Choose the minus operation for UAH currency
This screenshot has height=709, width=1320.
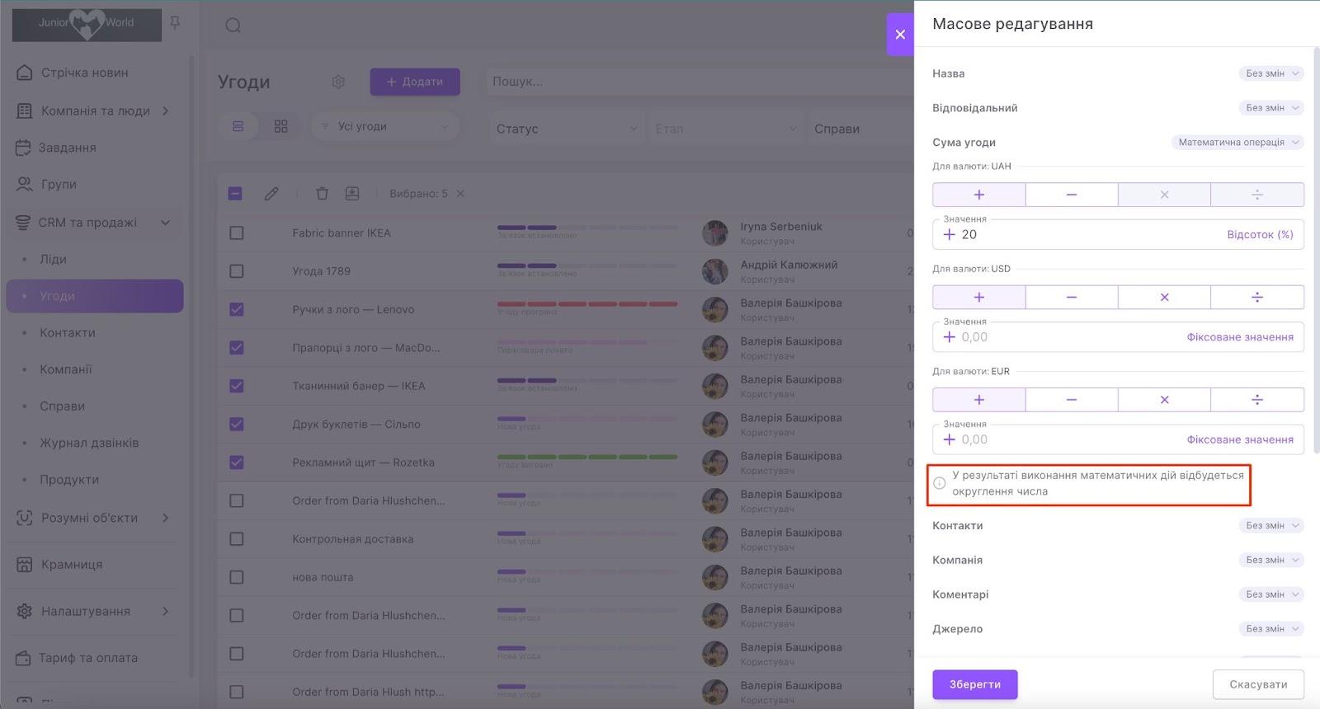(1071, 195)
